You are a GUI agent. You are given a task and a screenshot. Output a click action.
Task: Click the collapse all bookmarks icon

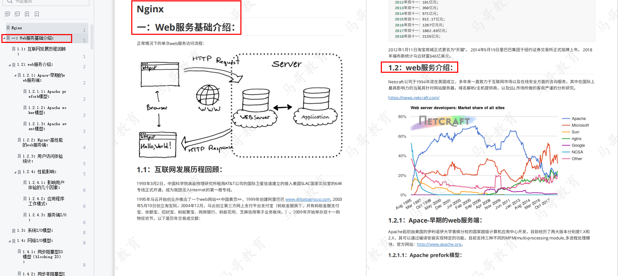[x=17, y=14]
